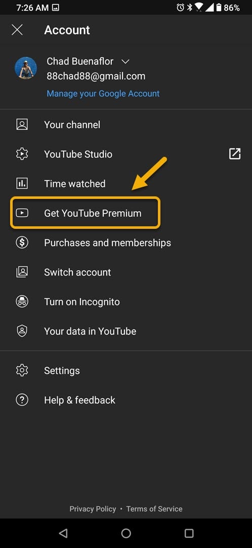Select Get YouTube Premium menu item
Viewport: 252px width, 548px height.
[86, 213]
